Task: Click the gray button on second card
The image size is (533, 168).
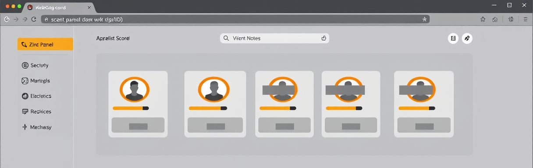Action: (x=215, y=125)
